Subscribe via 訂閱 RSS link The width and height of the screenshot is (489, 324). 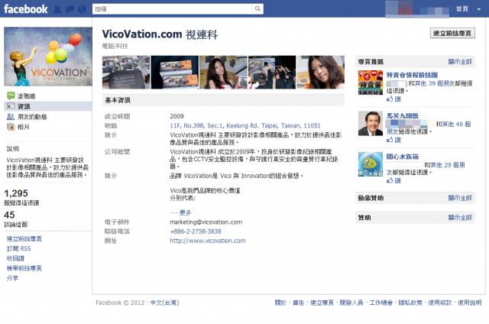tap(18, 248)
